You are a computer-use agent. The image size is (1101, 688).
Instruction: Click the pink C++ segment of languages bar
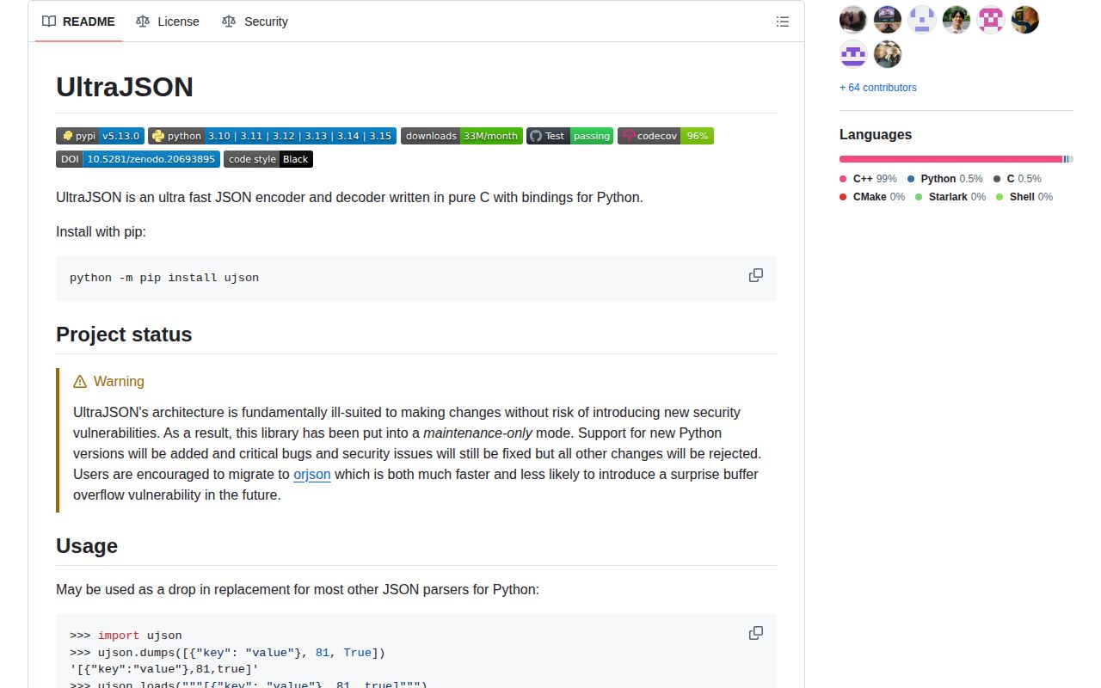click(950, 159)
